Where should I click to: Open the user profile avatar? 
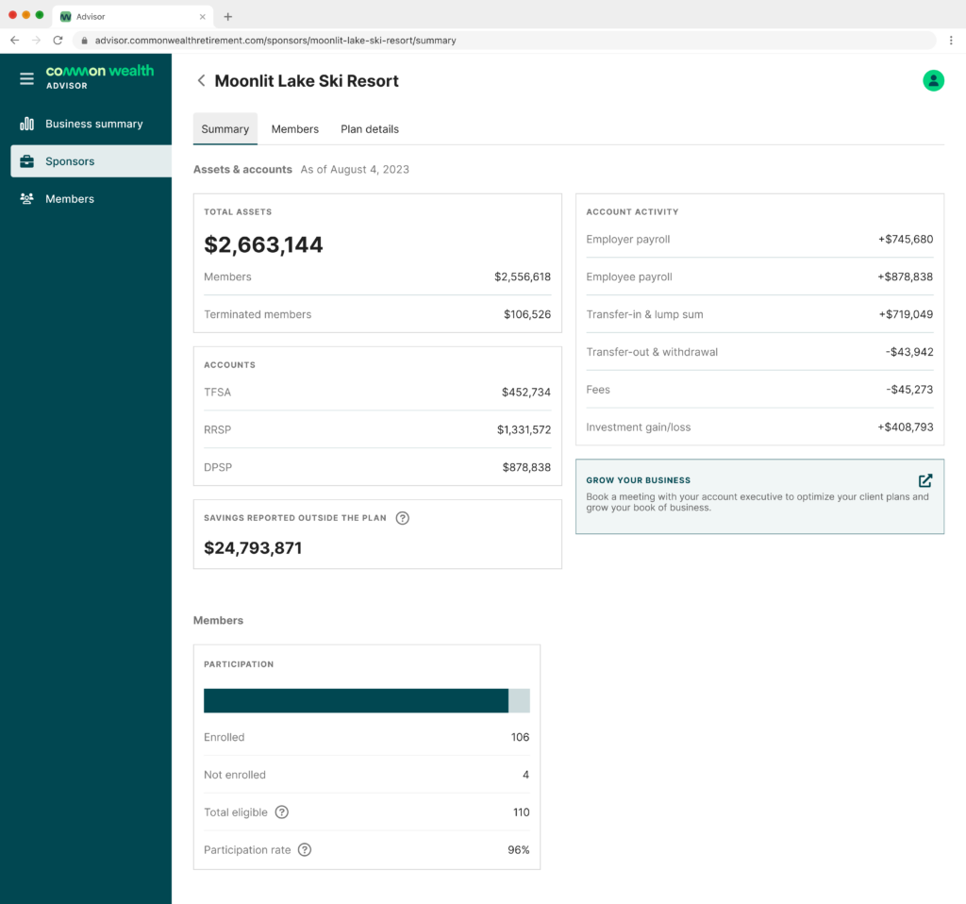933,81
